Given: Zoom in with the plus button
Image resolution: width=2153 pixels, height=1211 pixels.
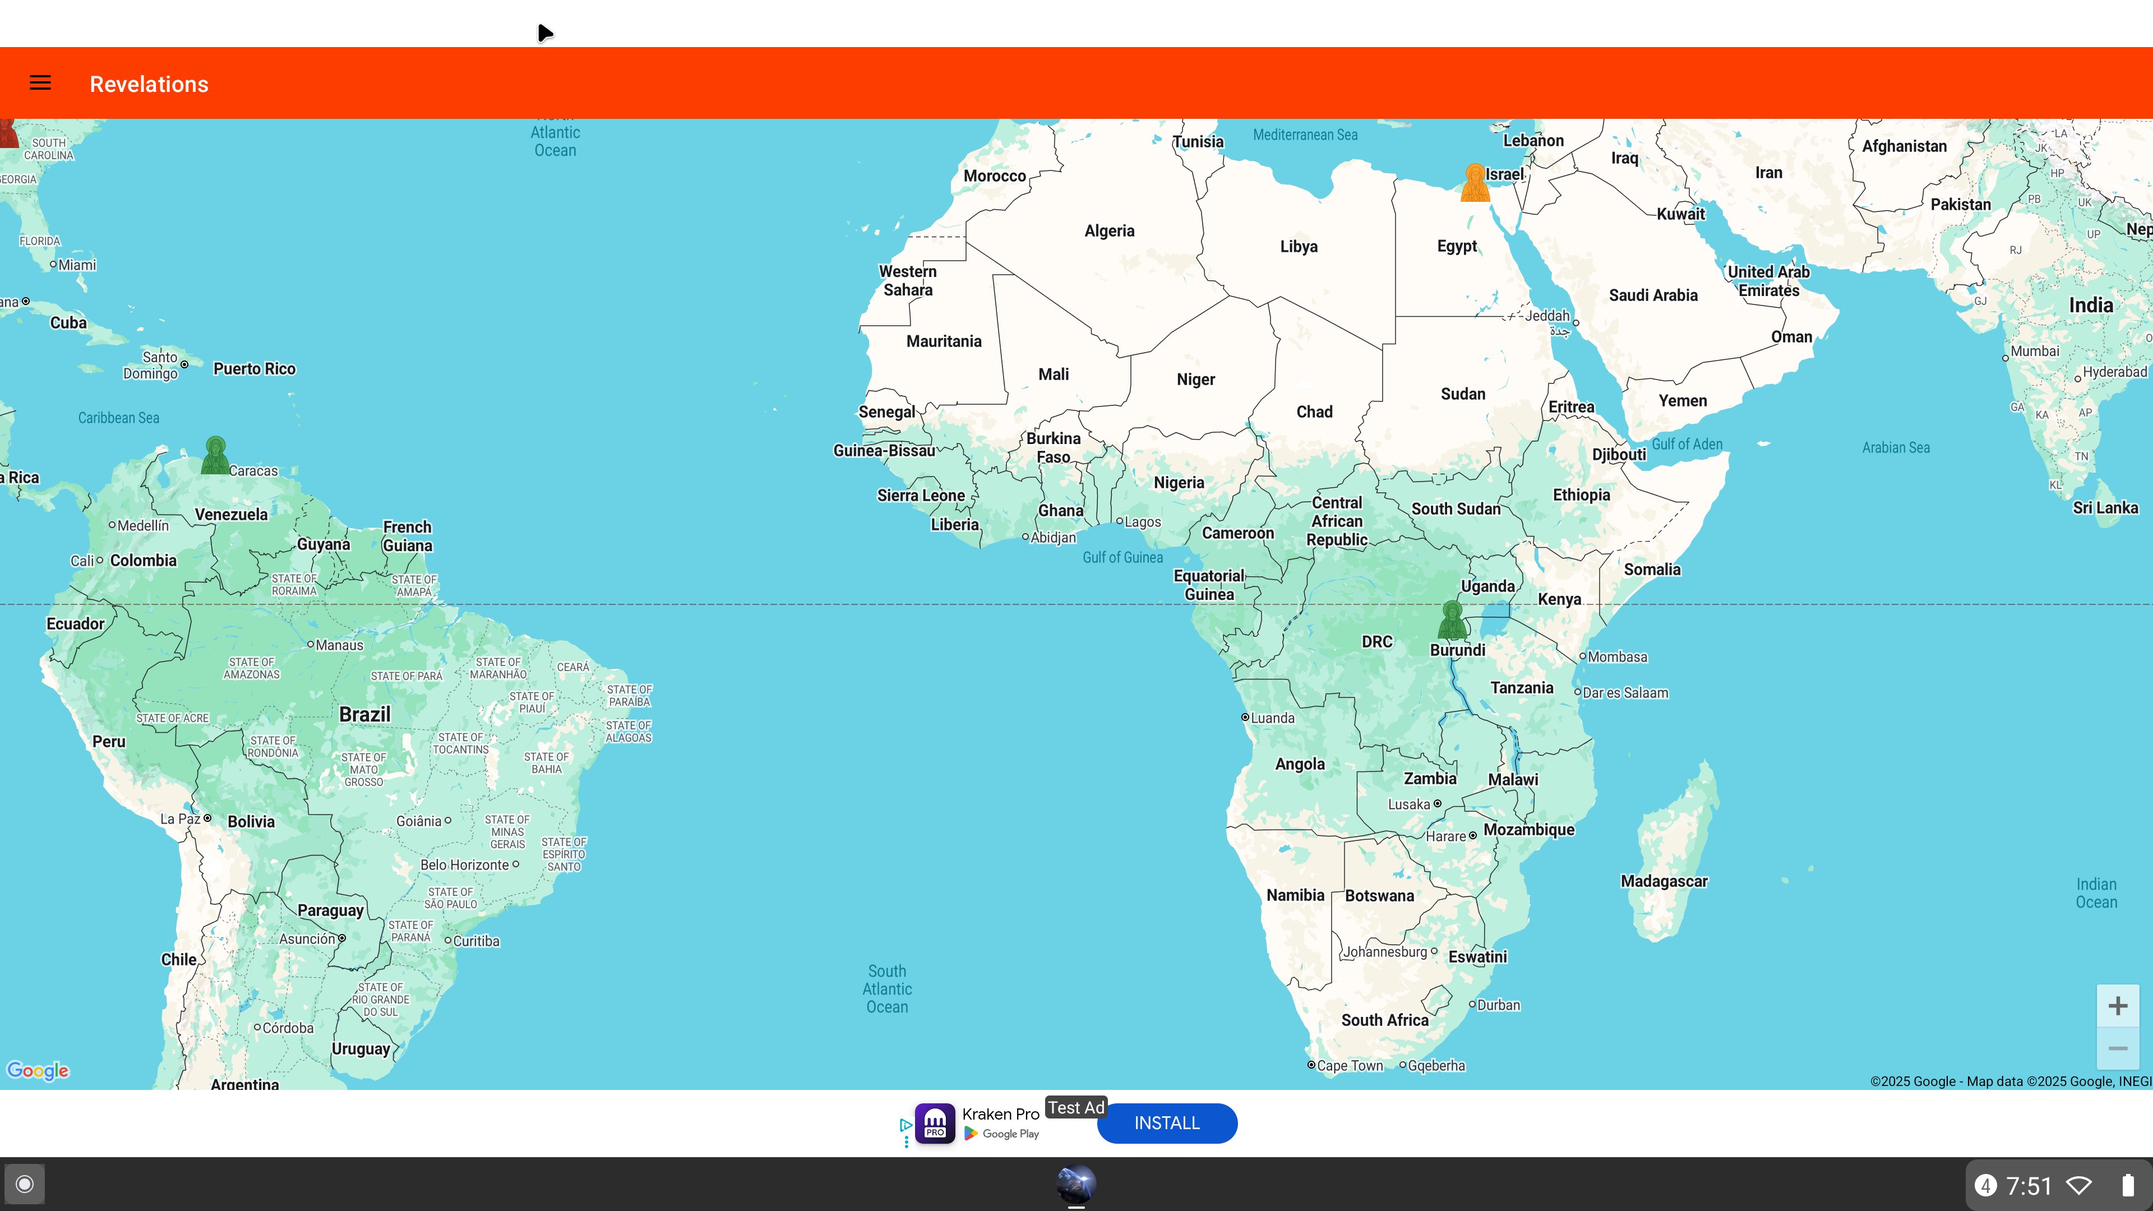Looking at the screenshot, I should pos(2117,1005).
